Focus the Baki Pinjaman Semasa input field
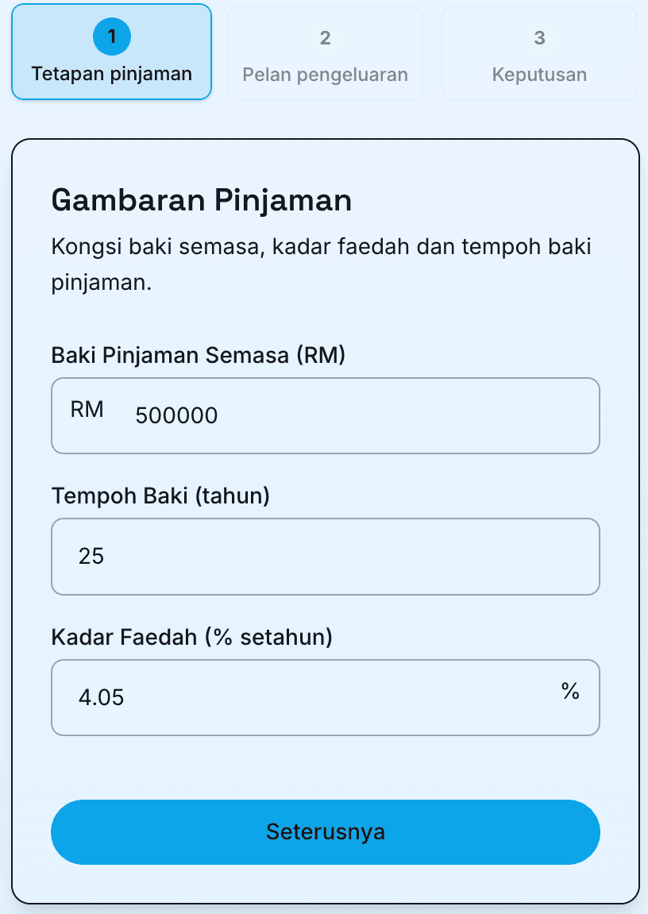648x914 pixels. point(357,415)
